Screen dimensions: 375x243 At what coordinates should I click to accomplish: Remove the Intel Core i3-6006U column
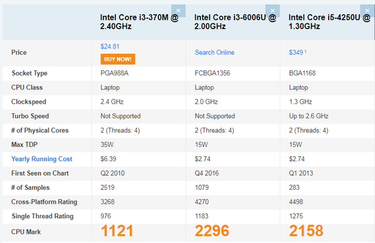point(272,11)
